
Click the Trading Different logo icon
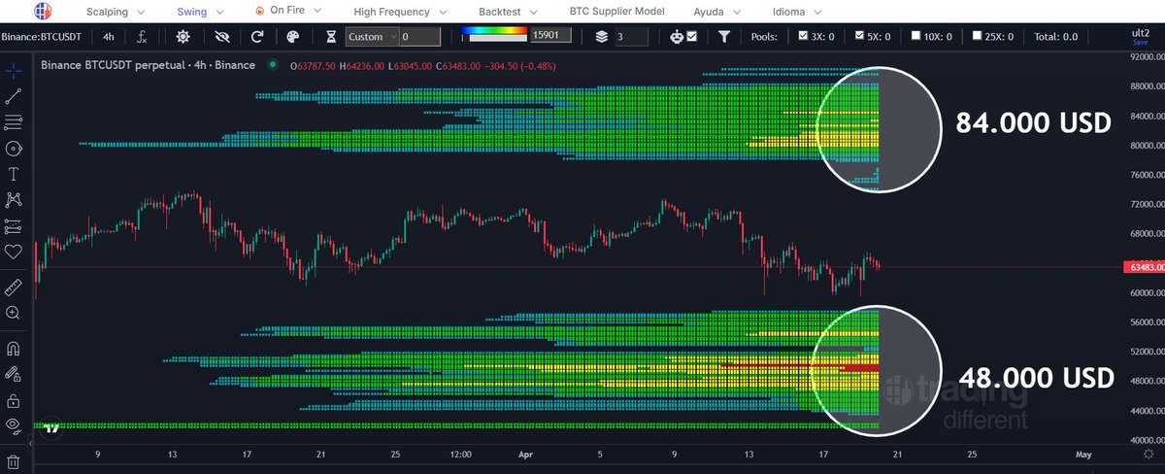[x=44, y=12]
